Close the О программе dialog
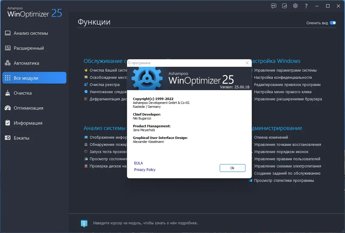The height and width of the screenshot is (233, 345). 247,63
